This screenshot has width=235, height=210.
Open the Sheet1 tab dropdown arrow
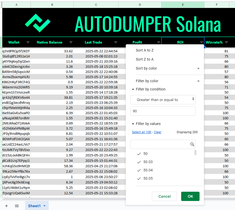coord(45,206)
